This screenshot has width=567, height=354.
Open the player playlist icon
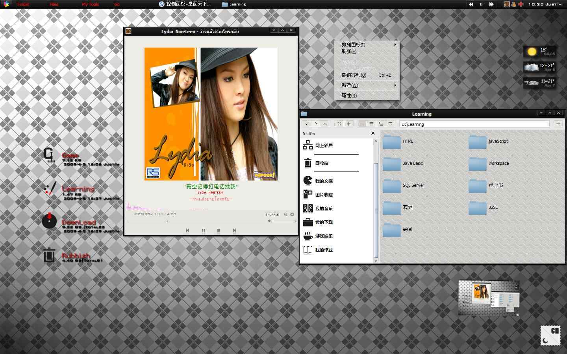click(285, 214)
